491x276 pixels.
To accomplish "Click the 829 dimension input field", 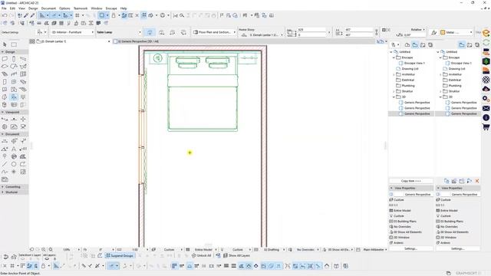I will pos(311,29).
